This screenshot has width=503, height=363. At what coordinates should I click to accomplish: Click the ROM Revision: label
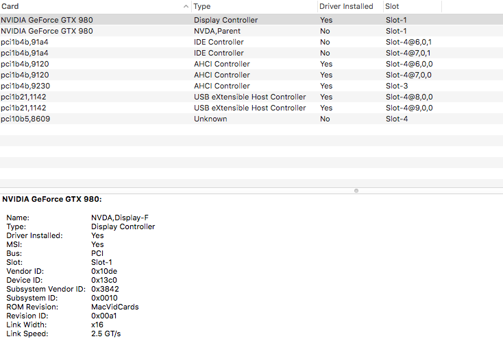[x=32, y=307]
